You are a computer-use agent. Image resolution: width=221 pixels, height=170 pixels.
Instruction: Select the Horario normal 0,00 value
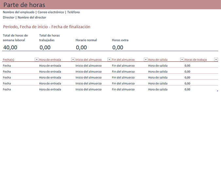click(x=81, y=47)
